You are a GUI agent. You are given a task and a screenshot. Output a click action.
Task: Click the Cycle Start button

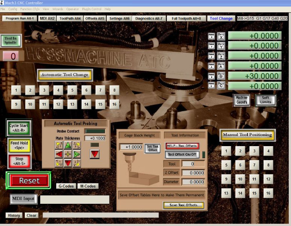[x=19, y=128]
